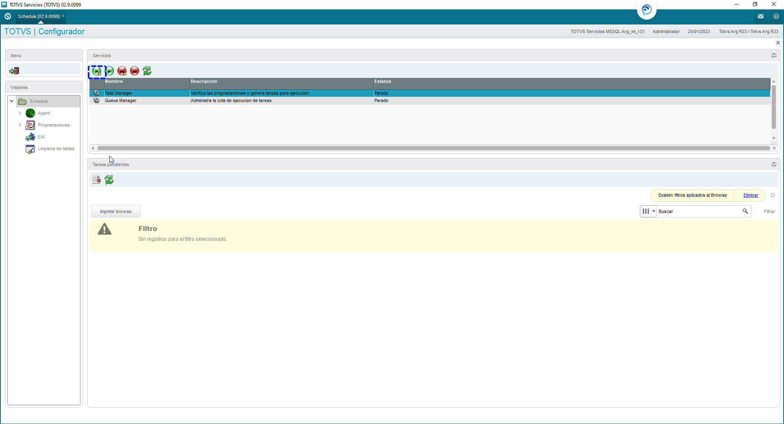The image size is (784, 424).
Task: Click the TOTVS logo icon beside Schedule tab
Action: (7, 16)
